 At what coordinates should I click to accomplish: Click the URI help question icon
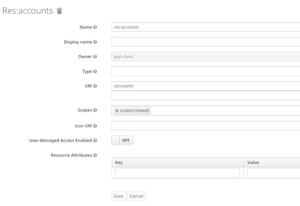click(95, 86)
